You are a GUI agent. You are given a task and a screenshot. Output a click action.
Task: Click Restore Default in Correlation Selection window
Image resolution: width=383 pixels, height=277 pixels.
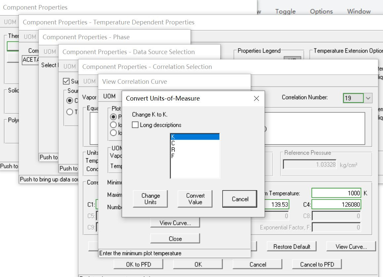(292, 247)
